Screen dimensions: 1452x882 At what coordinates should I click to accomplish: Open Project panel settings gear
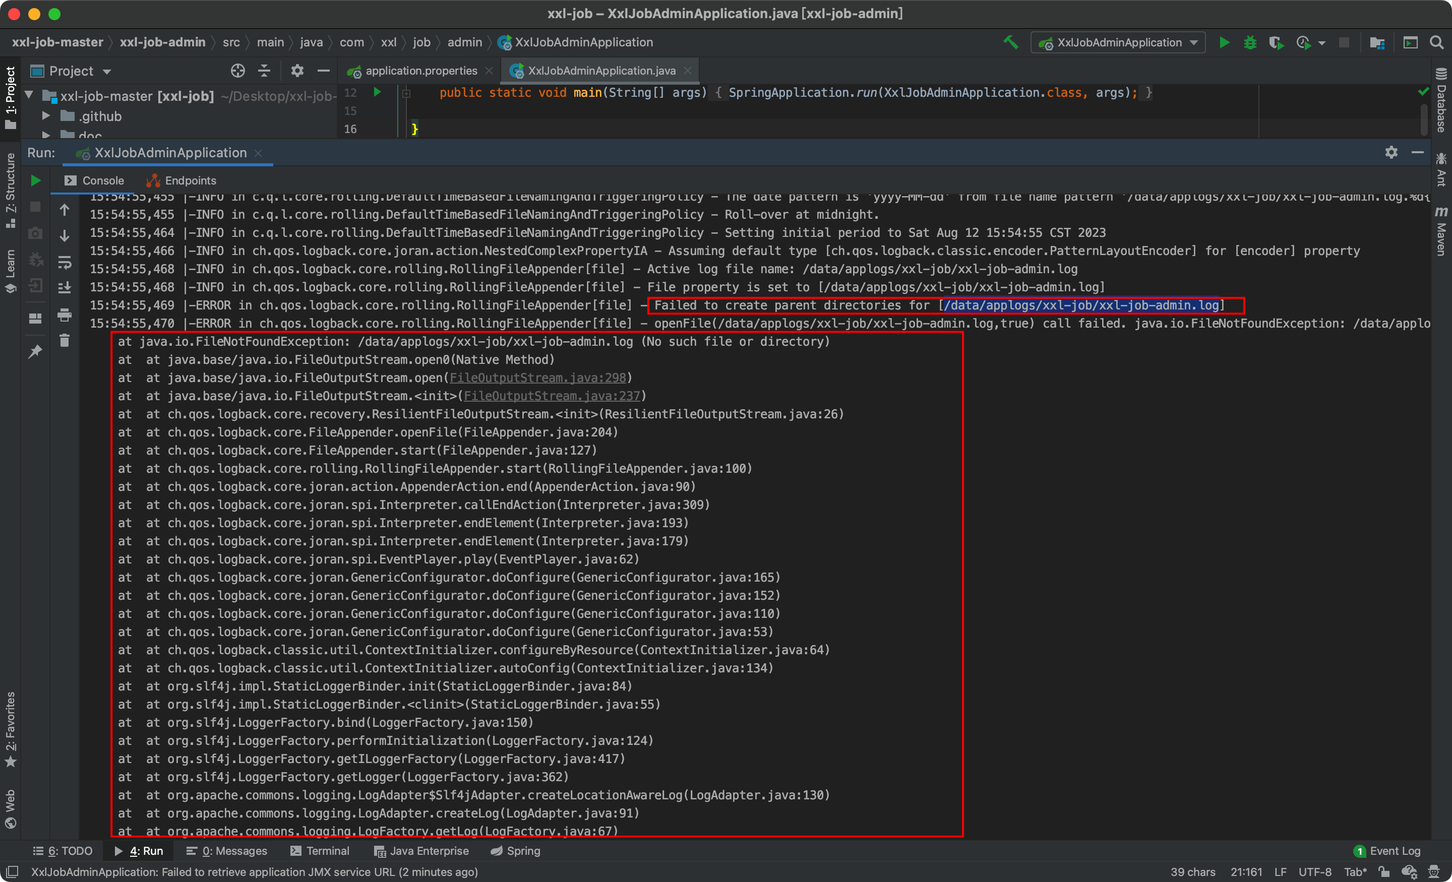point(297,71)
